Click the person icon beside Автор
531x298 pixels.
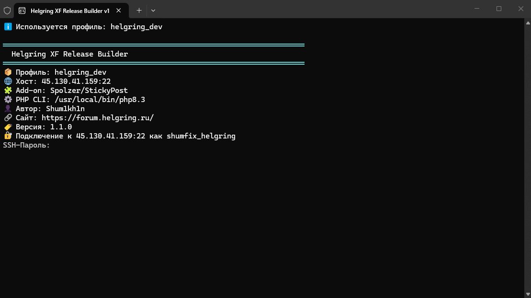8,109
